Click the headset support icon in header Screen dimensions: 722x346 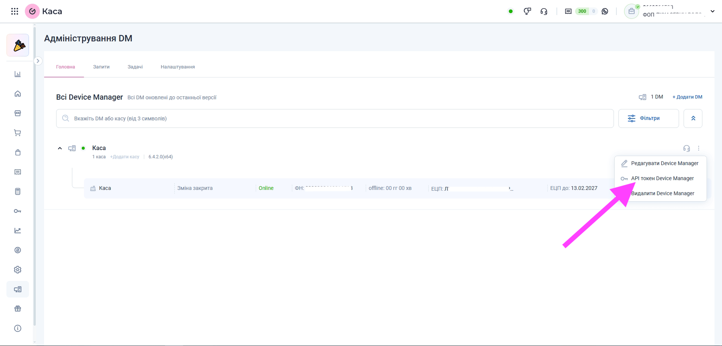pyautogui.click(x=544, y=11)
